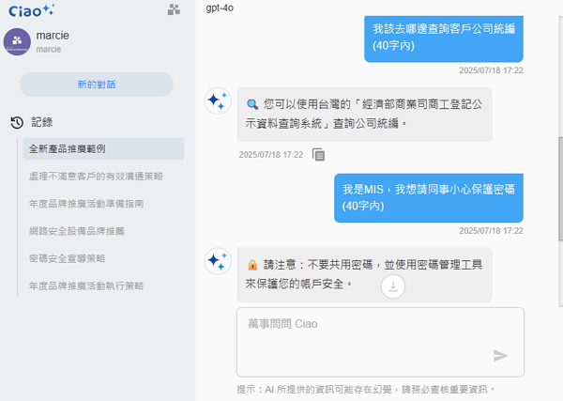The height and width of the screenshot is (401, 563).
Task: Click the 萬事問問 Ciao message input field
Action: [x=380, y=342]
